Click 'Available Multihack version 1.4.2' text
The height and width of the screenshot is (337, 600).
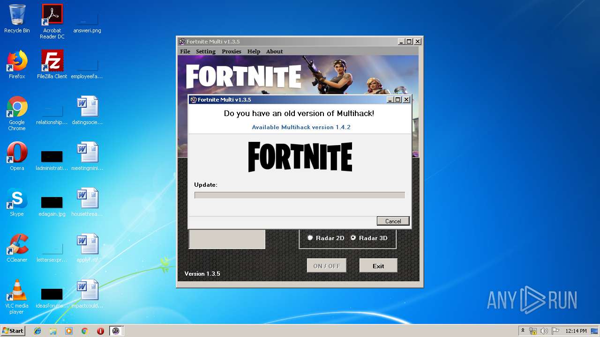point(301,127)
